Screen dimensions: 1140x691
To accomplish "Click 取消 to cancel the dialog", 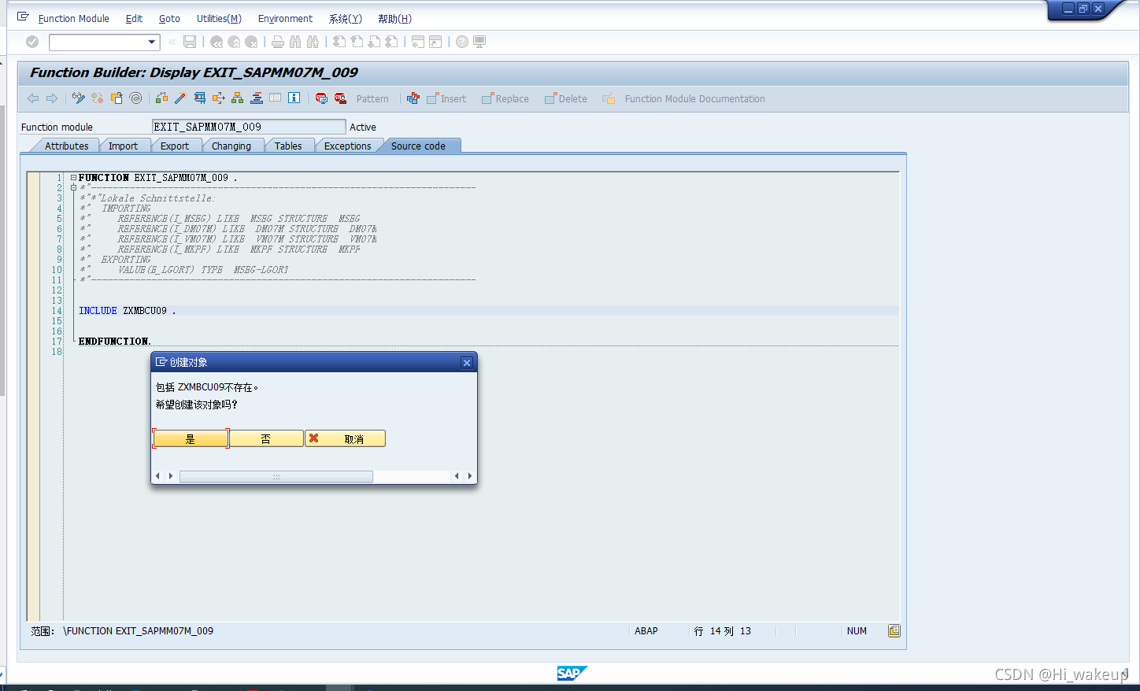I will coord(345,438).
